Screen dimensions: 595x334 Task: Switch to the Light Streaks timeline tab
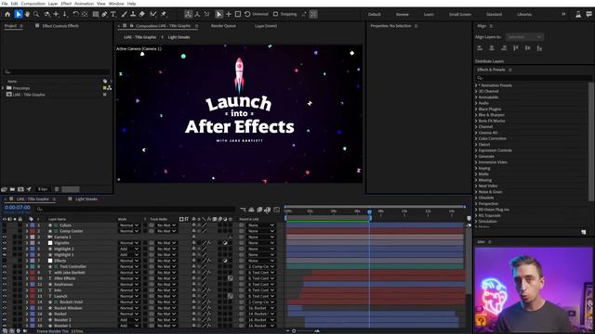86,199
